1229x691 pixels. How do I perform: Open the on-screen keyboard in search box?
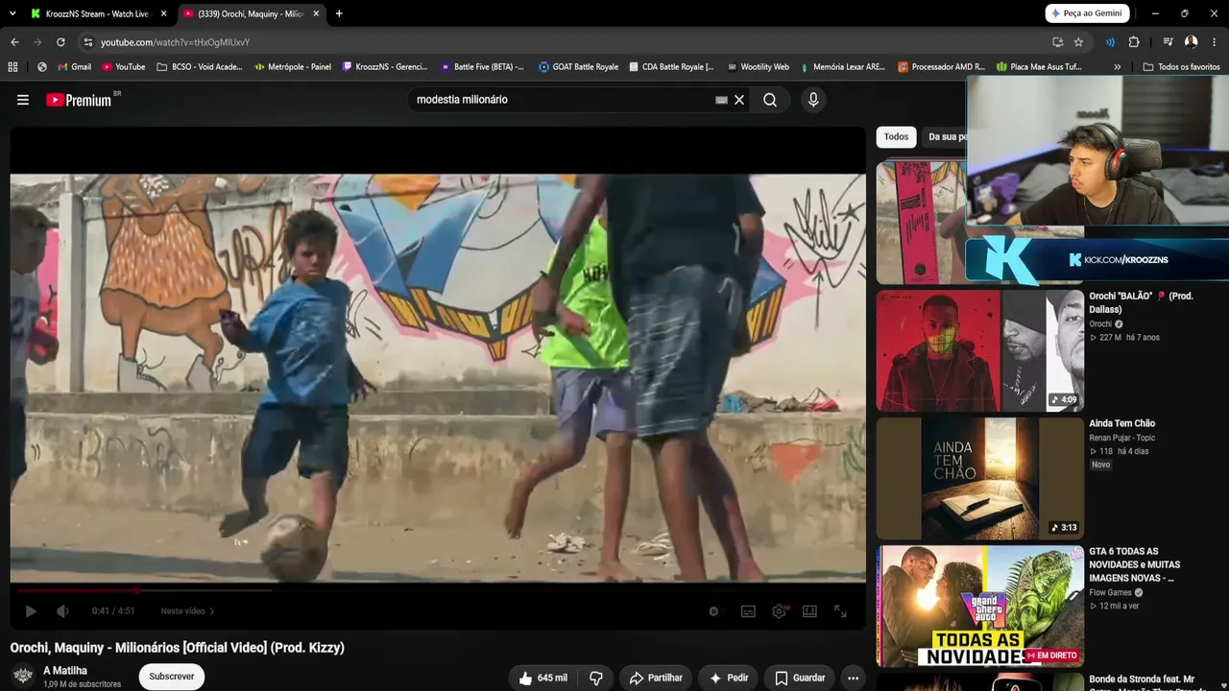pos(721,100)
